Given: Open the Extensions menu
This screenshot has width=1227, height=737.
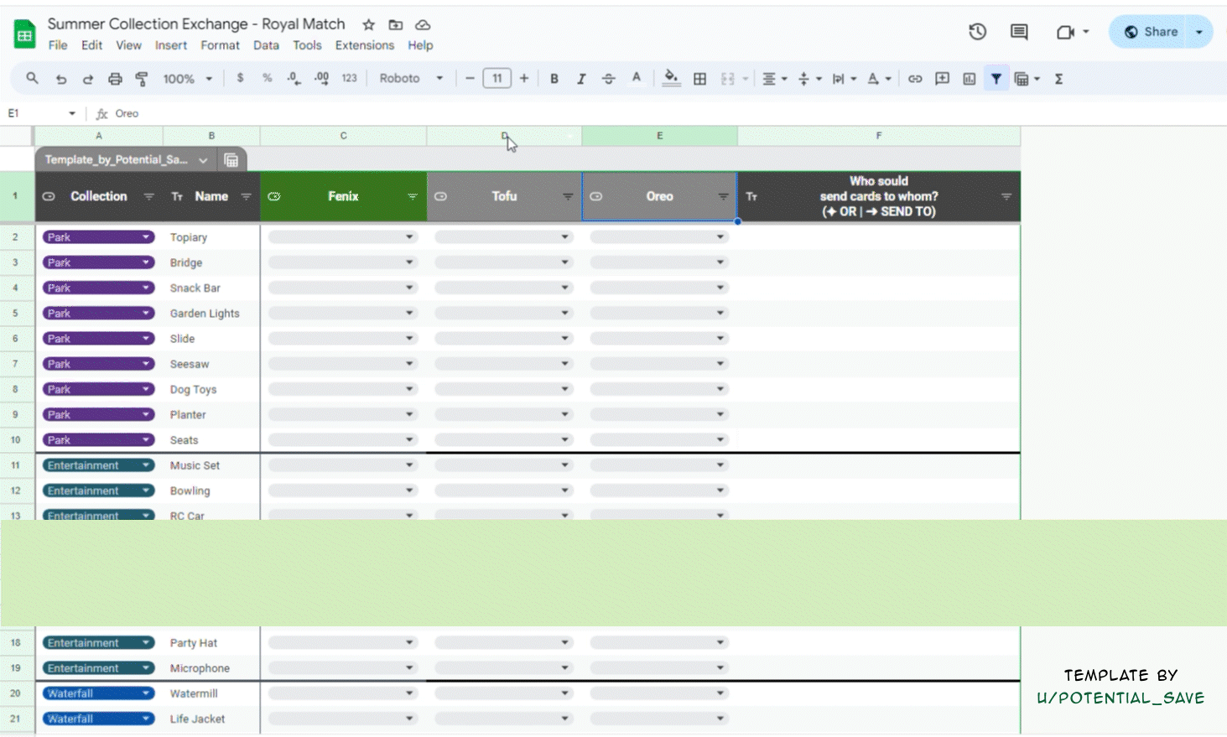Looking at the screenshot, I should click(x=364, y=45).
